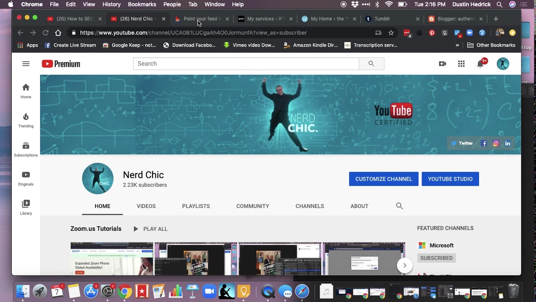Open Subscriptions in sidebar
Image resolution: width=536 pixels, height=302 pixels.
click(26, 149)
